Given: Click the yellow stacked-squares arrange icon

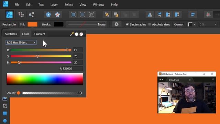Looking at the screenshot, I should [x=107, y=14].
